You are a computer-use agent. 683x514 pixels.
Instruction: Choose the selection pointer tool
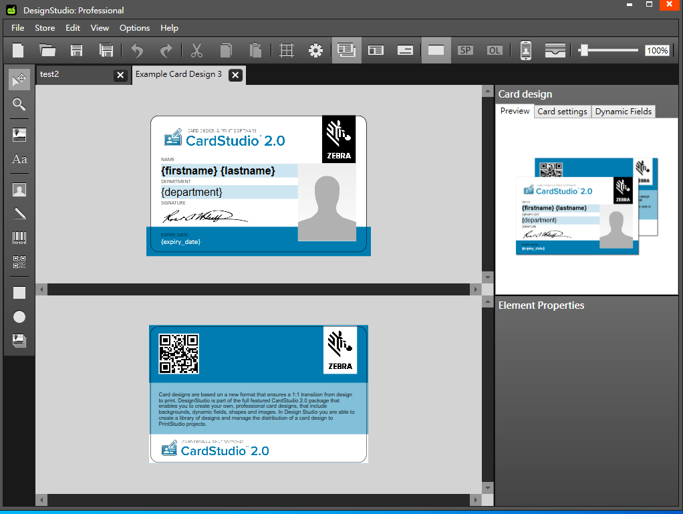(x=19, y=80)
